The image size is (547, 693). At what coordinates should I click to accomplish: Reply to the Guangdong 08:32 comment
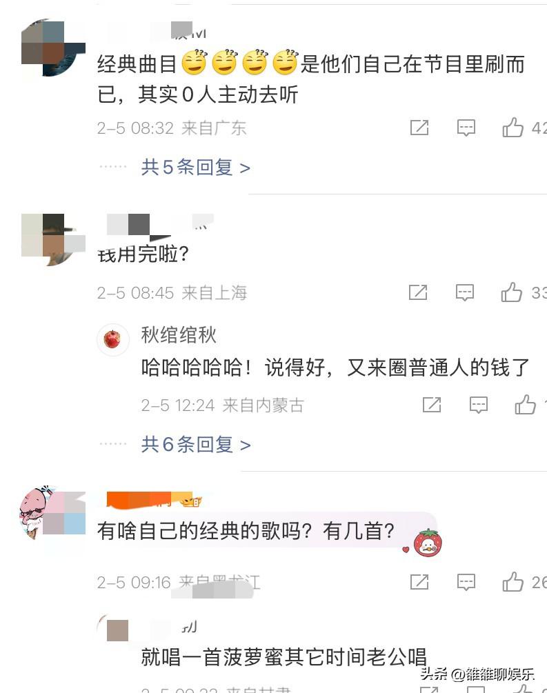pyautogui.click(x=466, y=128)
